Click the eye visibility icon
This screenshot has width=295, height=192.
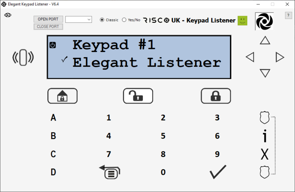[x=8, y=15]
